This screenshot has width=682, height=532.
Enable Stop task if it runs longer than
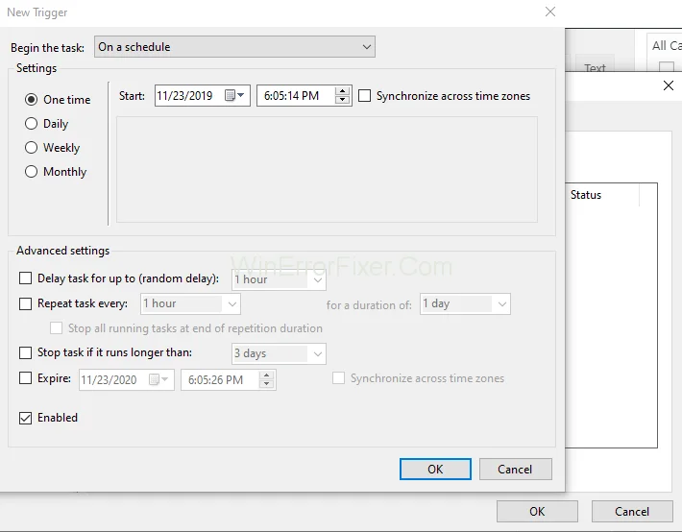pyautogui.click(x=26, y=353)
